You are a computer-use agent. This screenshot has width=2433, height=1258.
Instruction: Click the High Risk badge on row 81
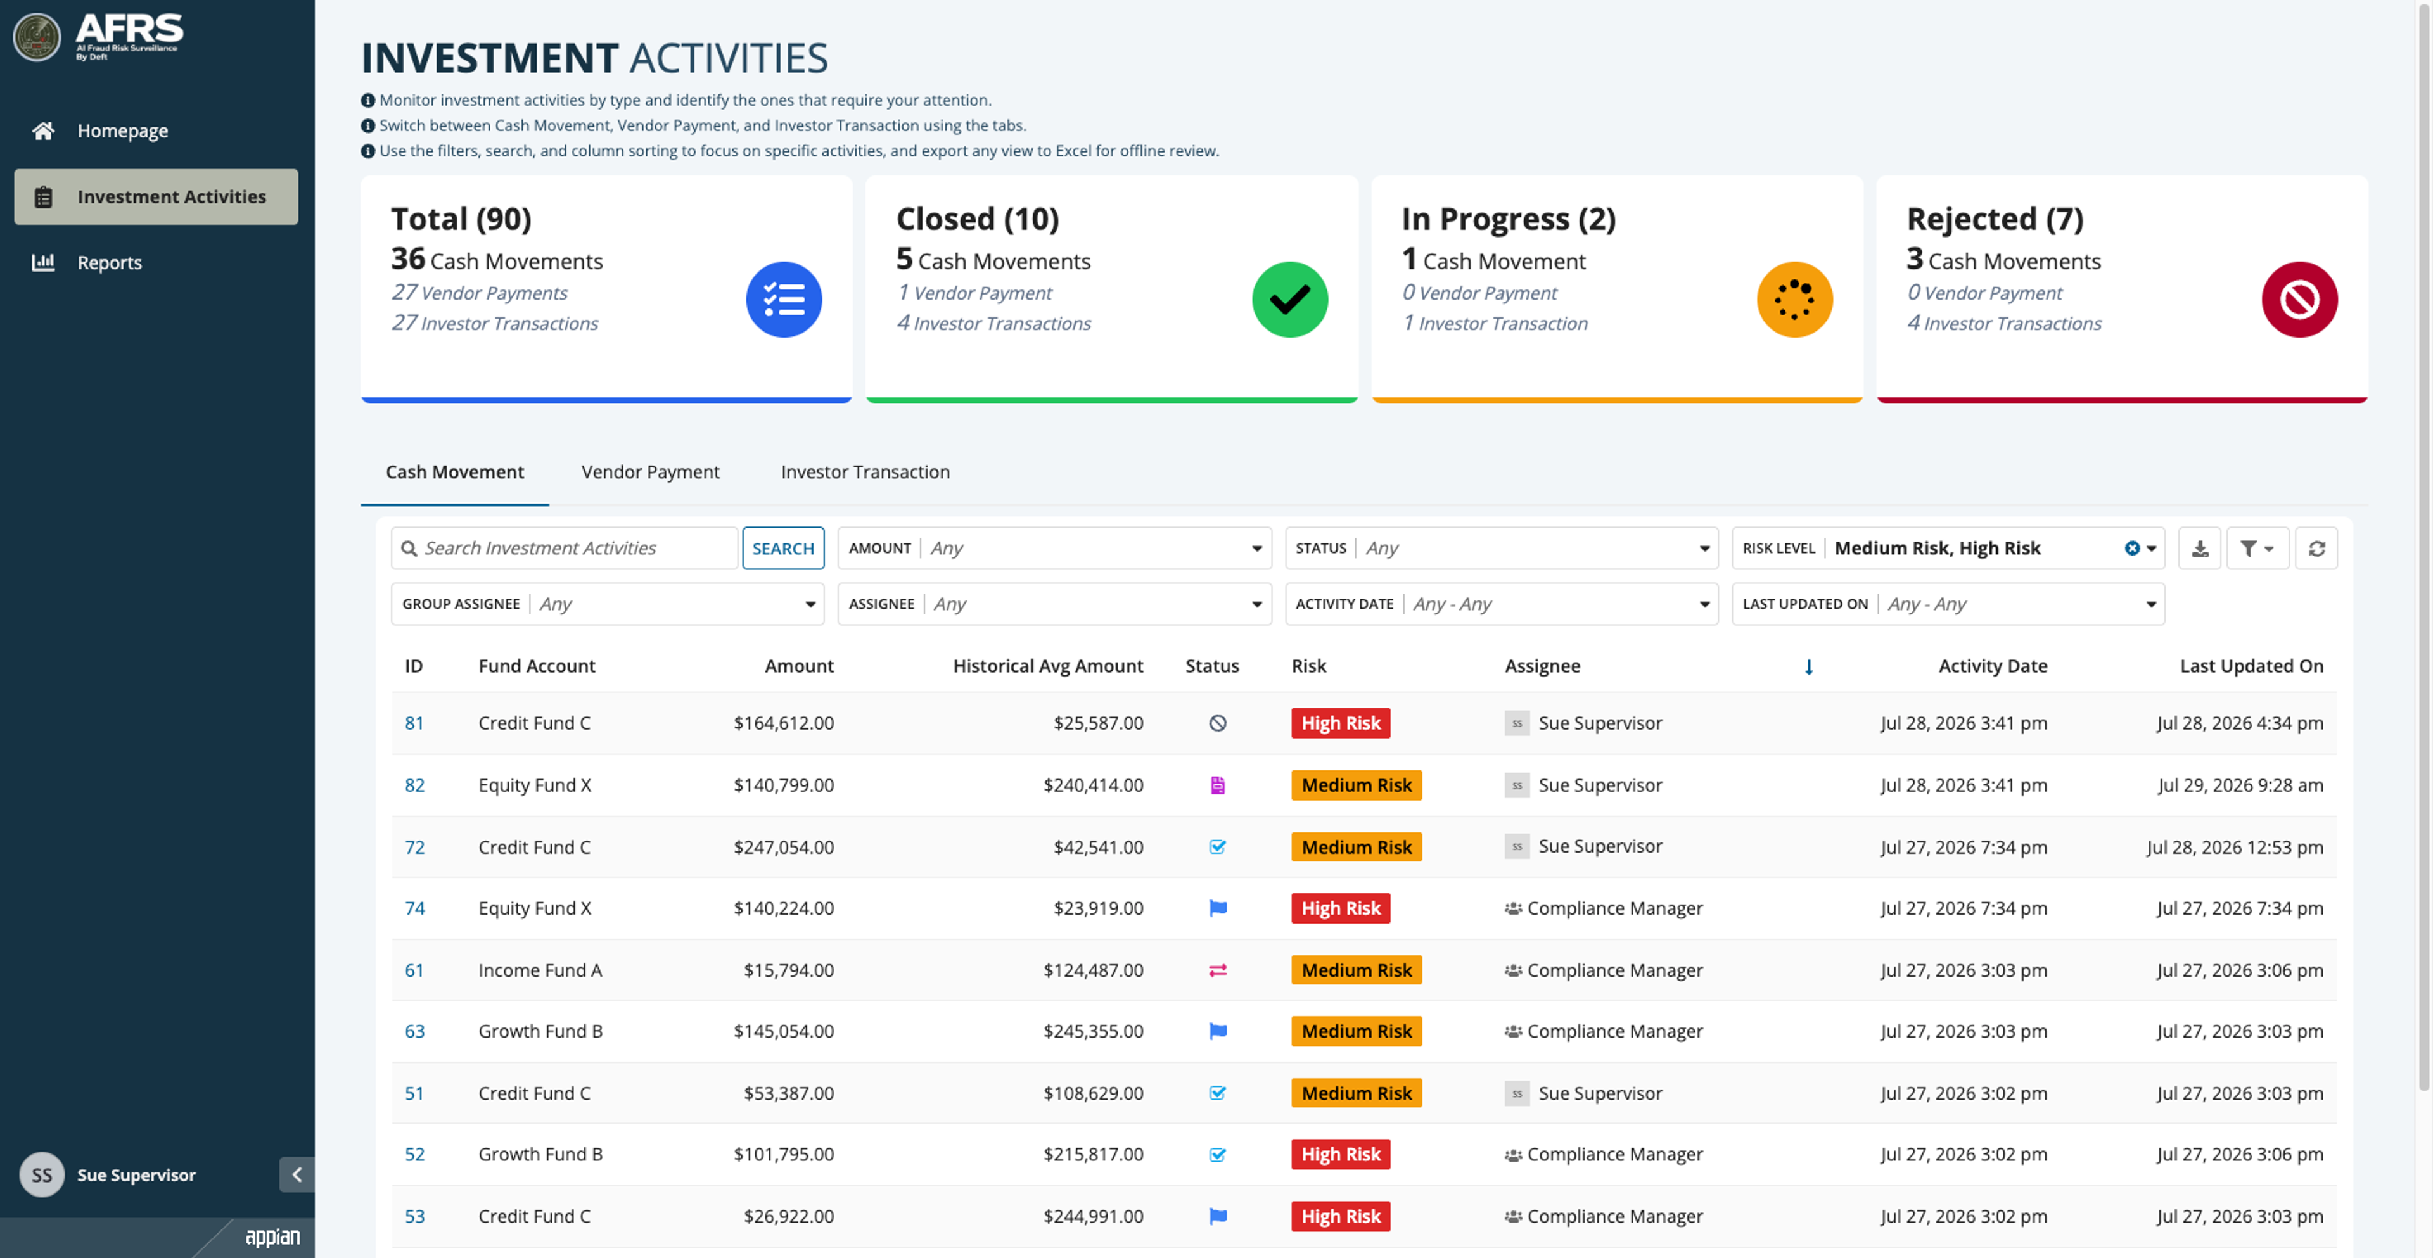(1340, 723)
